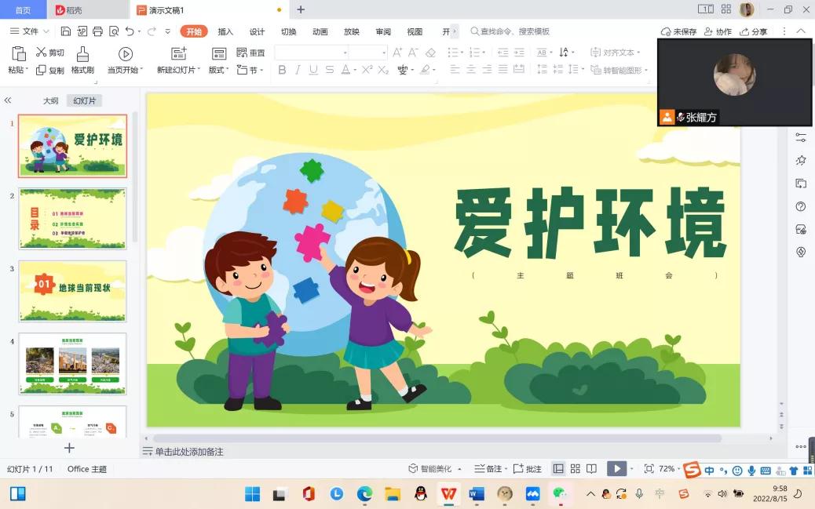Toggle Bold formatting button
Image resolution: width=815 pixels, height=509 pixels.
(282, 70)
